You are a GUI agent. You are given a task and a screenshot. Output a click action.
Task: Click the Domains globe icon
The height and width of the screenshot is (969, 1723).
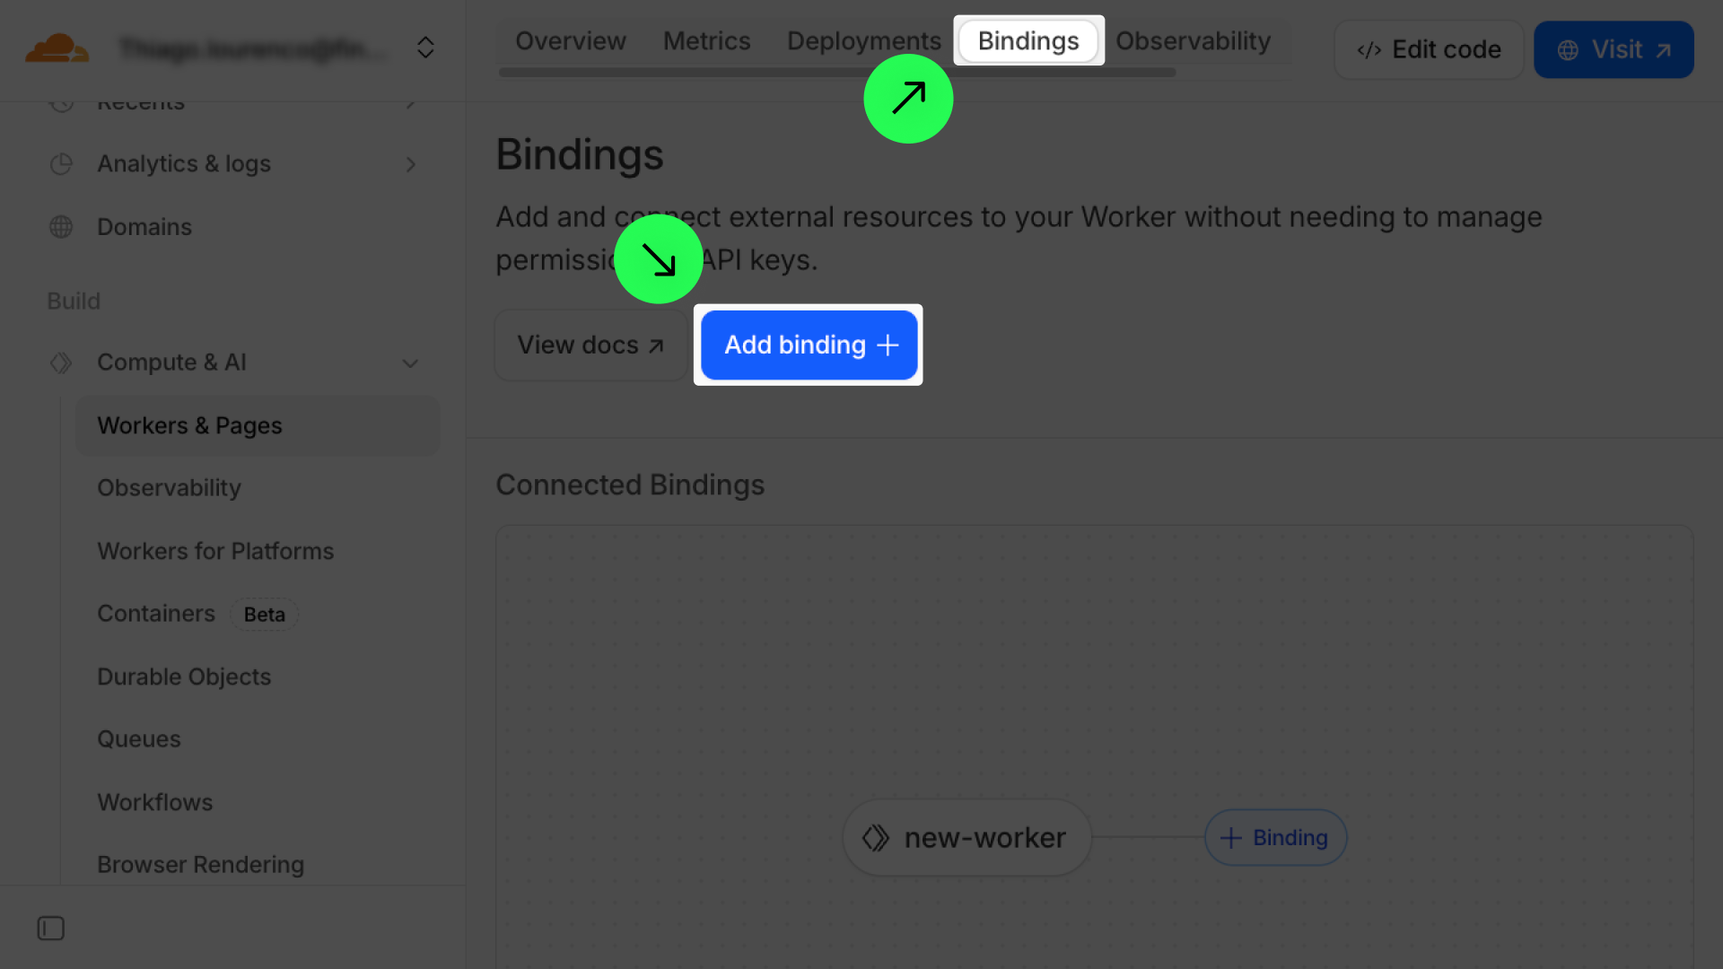tap(61, 227)
